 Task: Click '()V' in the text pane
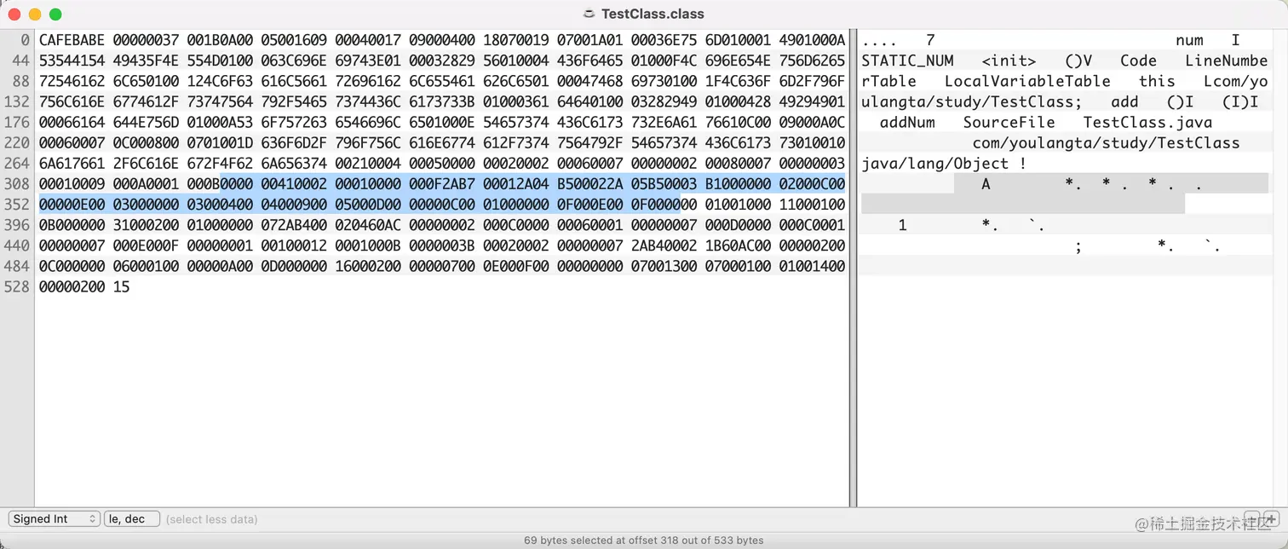click(x=1078, y=61)
